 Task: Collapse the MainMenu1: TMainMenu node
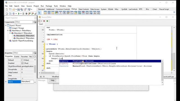click(x=8, y=31)
